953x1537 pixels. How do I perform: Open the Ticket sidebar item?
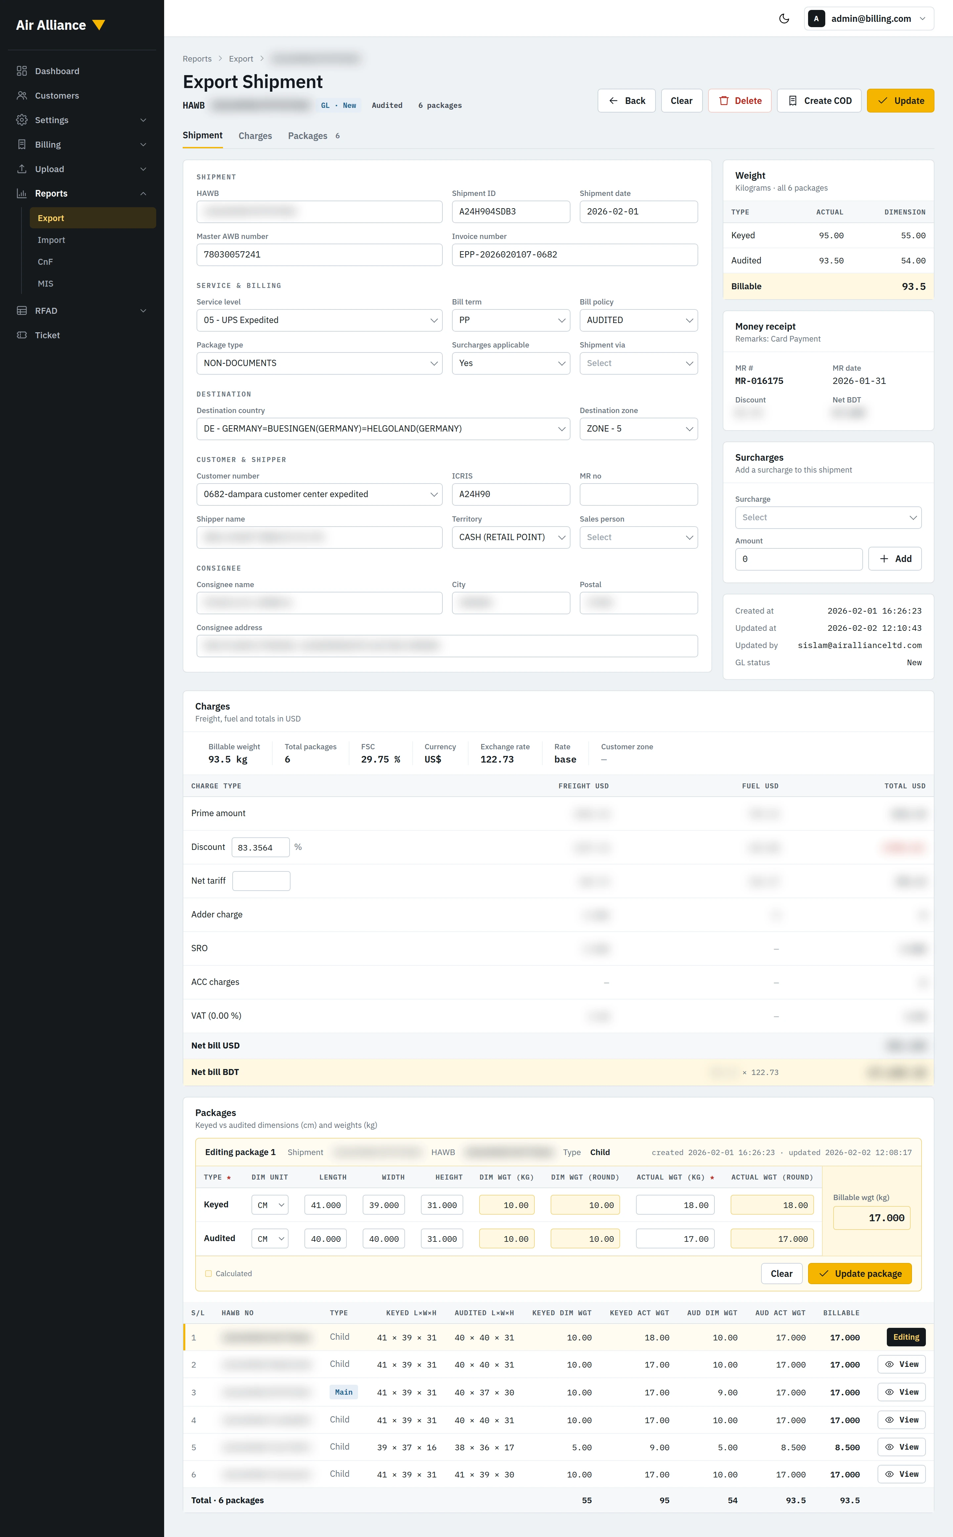(x=82, y=335)
